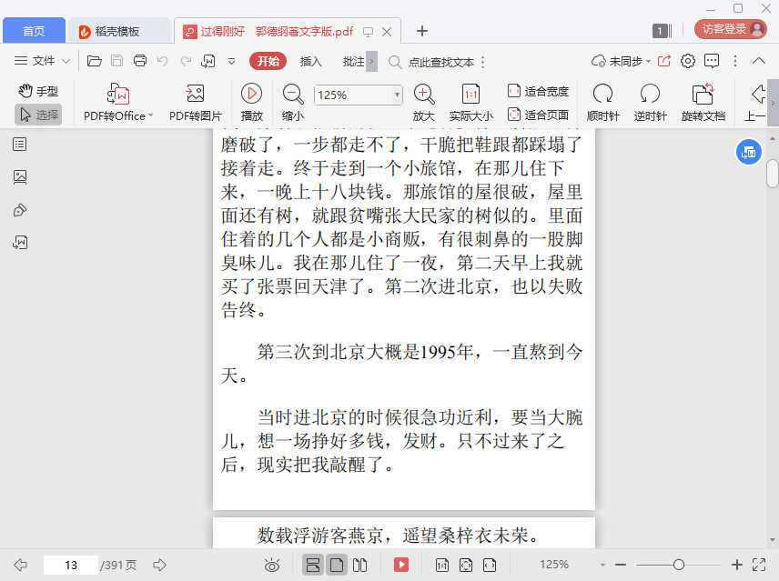Viewport: 779px width, 581px height.
Task: Click the 点此查找文本 search field
Action: pyautogui.click(x=441, y=63)
